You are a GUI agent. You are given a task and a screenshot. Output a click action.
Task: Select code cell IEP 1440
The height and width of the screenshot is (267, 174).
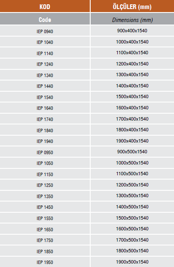coord(45,86)
